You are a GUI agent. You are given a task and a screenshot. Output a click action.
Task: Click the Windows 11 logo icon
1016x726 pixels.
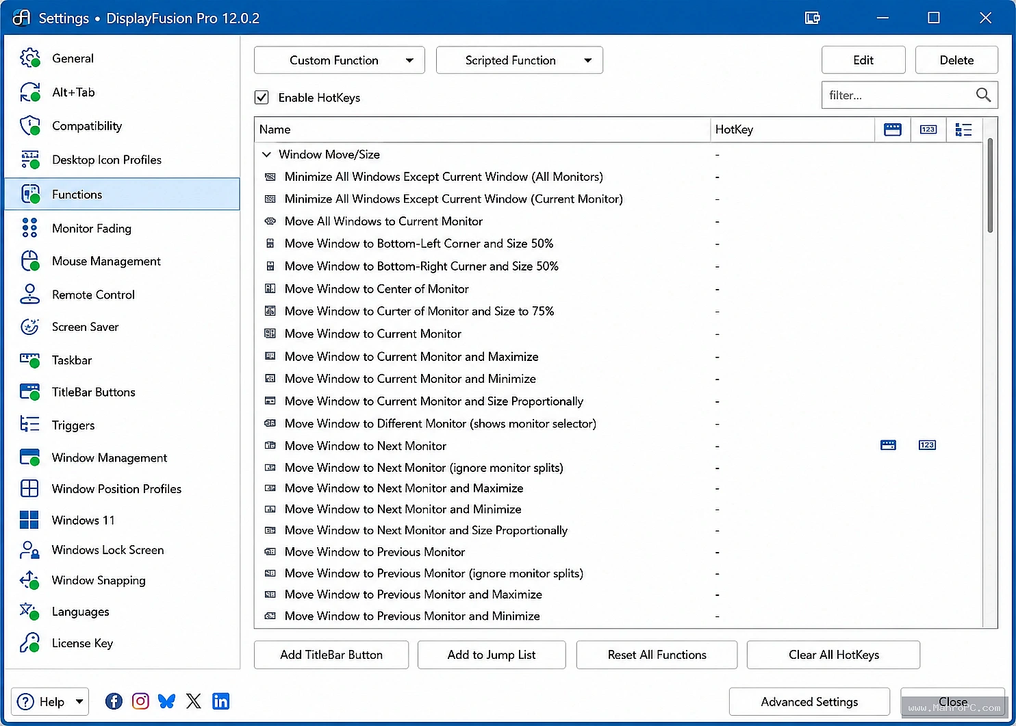pyautogui.click(x=29, y=520)
